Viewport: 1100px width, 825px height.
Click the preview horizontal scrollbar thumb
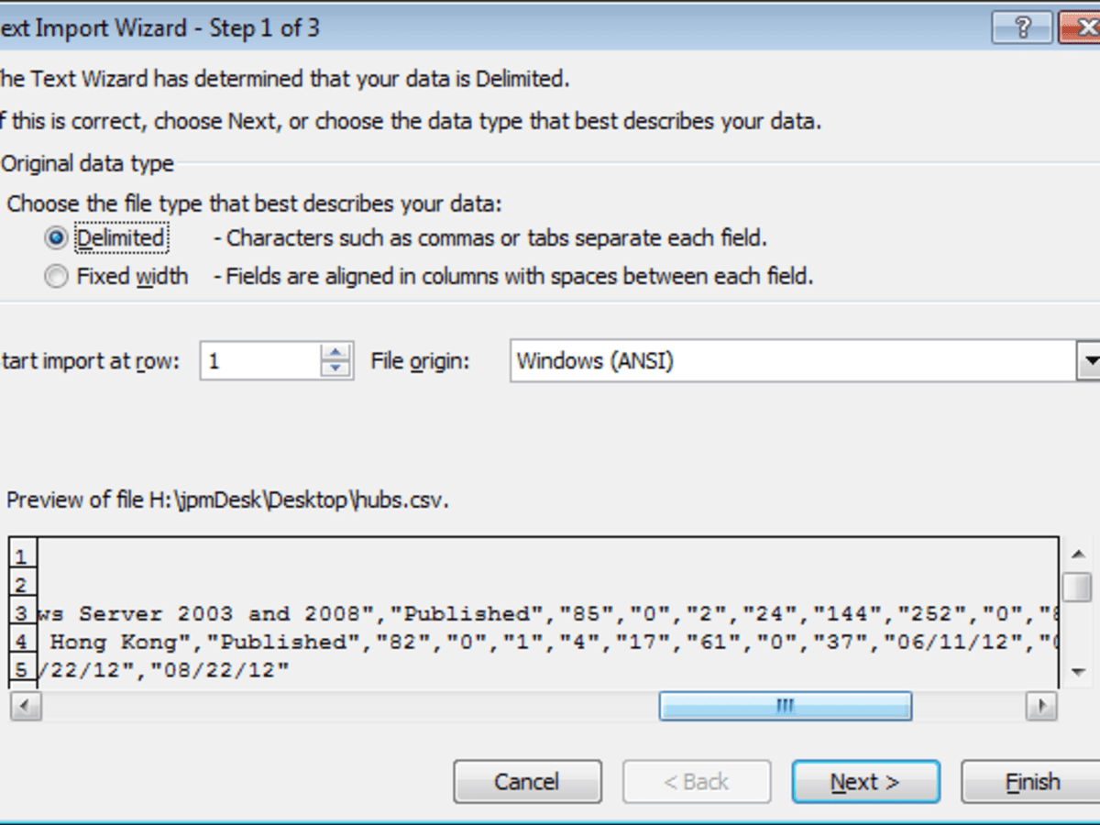point(786,706)
